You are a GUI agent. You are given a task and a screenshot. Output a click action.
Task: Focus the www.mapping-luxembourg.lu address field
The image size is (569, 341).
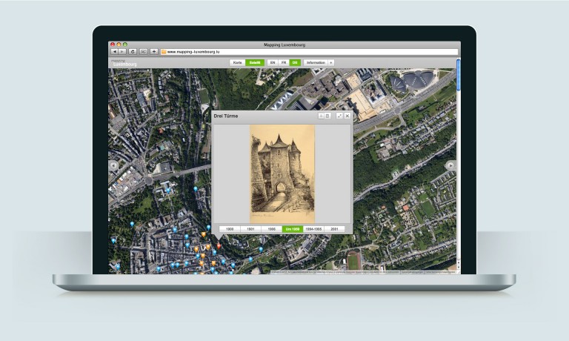pos(309,52)
